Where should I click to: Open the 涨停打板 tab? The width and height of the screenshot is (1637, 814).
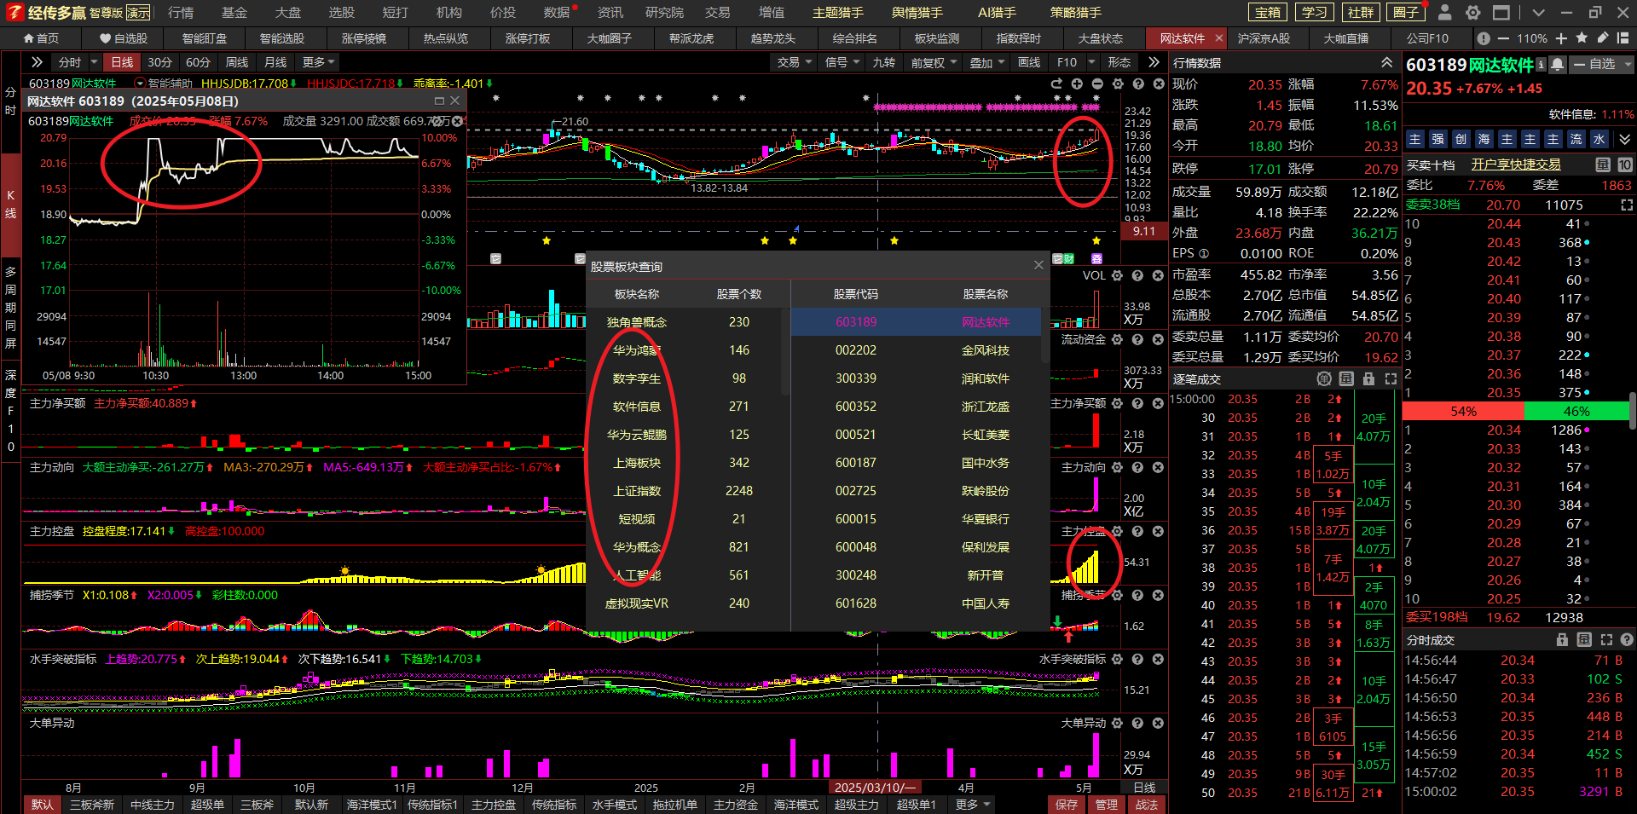(x=528, y=38)
